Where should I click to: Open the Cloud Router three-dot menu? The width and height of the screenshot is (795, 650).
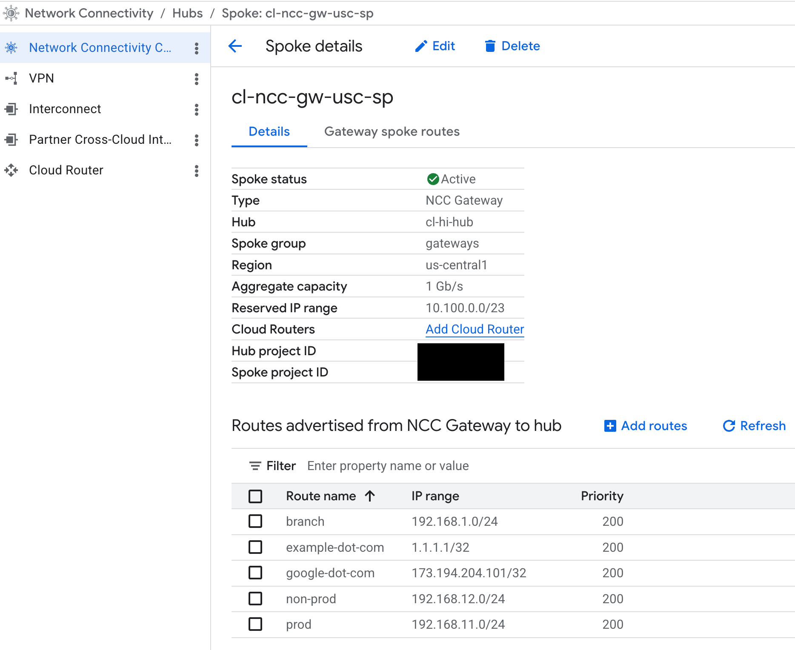197,171
